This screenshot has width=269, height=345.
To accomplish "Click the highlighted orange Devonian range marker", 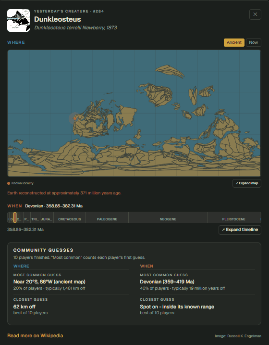I will pos(15,217).
